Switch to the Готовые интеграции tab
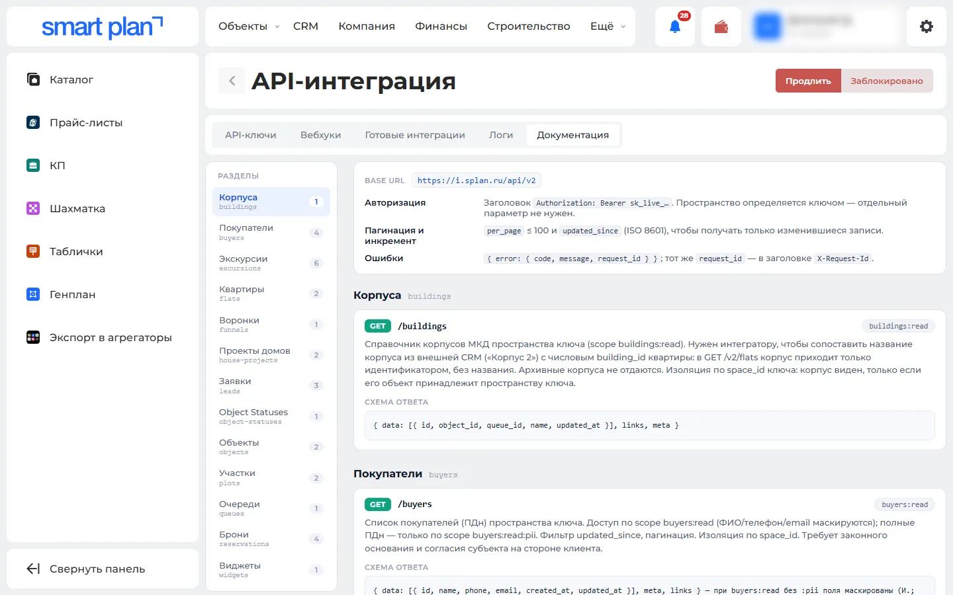The image size is (953, 595). pos(415,135)
